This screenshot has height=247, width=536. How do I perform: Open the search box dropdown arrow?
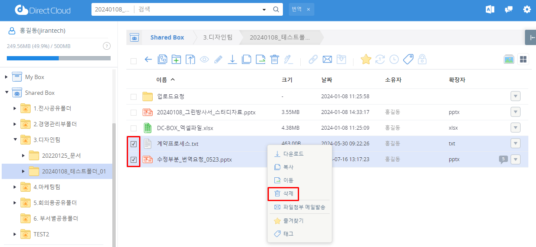click(264, 9)
